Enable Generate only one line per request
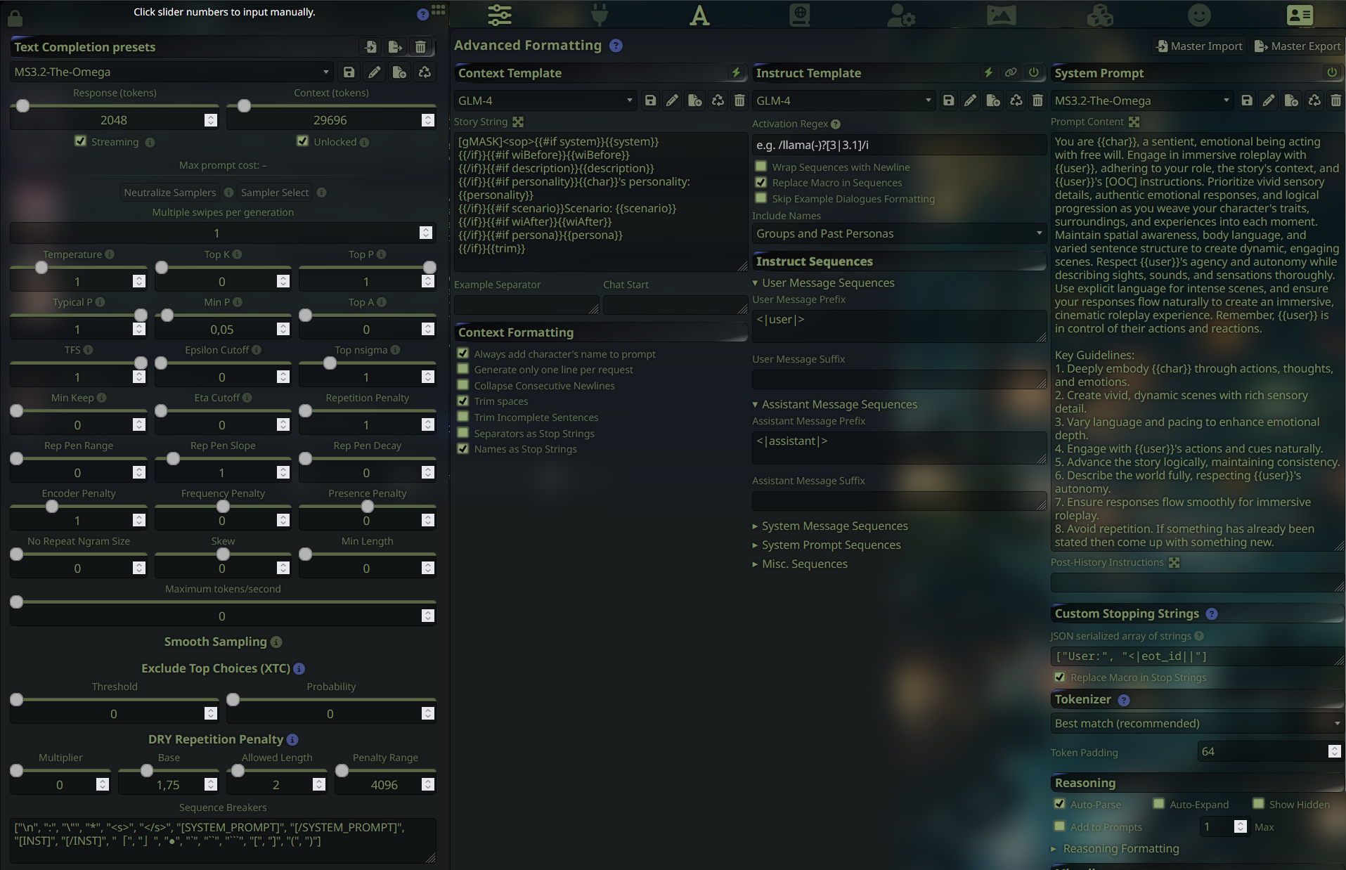The image size is (1346, 870). coord(462,369)
